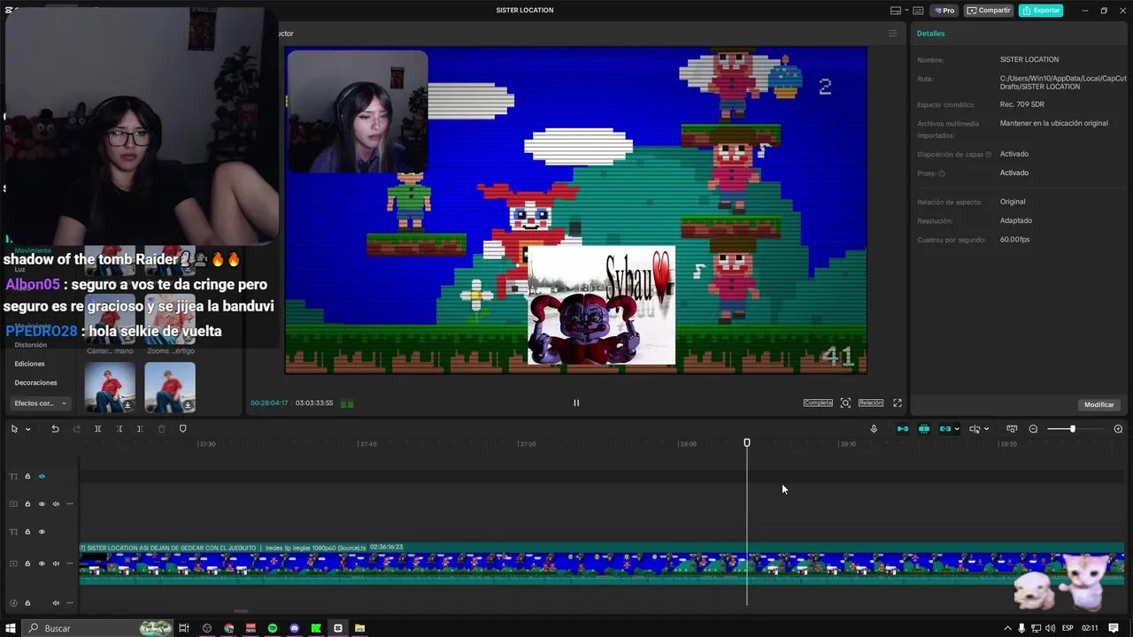
Task: Zoom out the timeline with minus icon
Action: point(1033,429)
